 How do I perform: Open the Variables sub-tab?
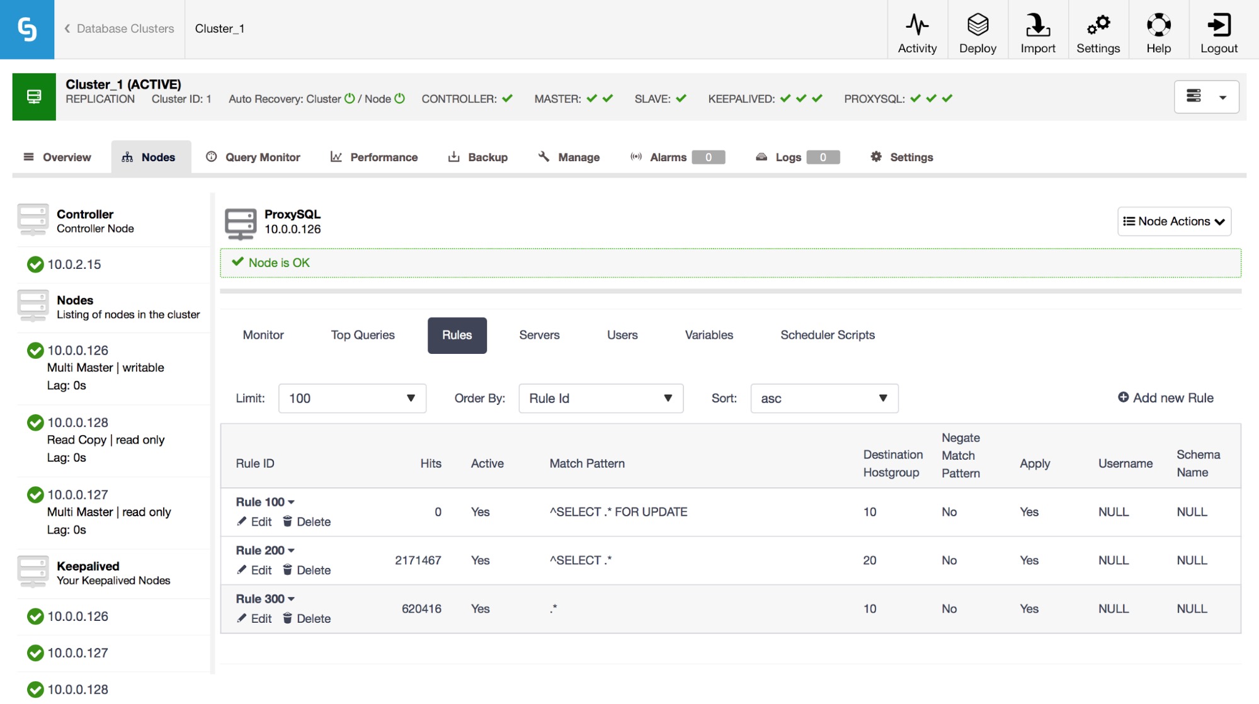pyautogui.click(x=709, y=335)
